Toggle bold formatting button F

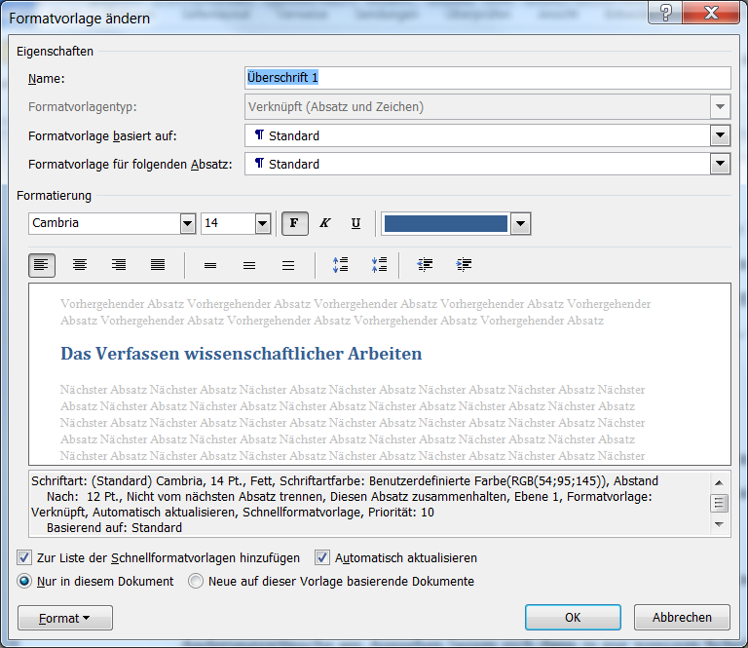click(294, 223)
